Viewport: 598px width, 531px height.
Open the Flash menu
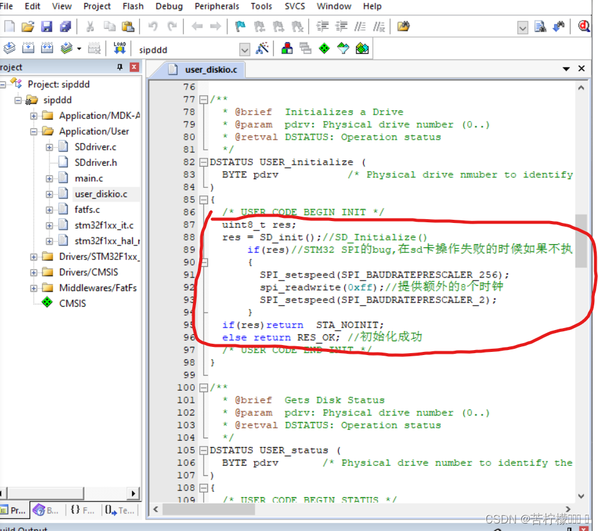pos(133,6)
